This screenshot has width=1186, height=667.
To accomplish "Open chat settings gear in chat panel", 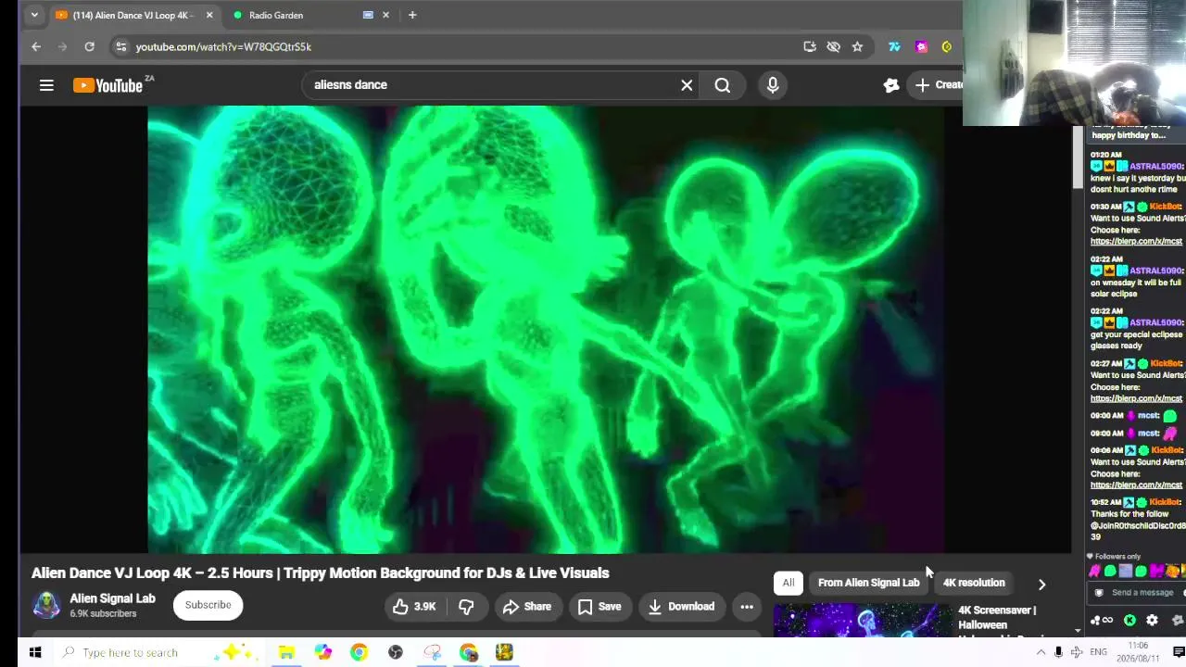I will click(1152, 621).
